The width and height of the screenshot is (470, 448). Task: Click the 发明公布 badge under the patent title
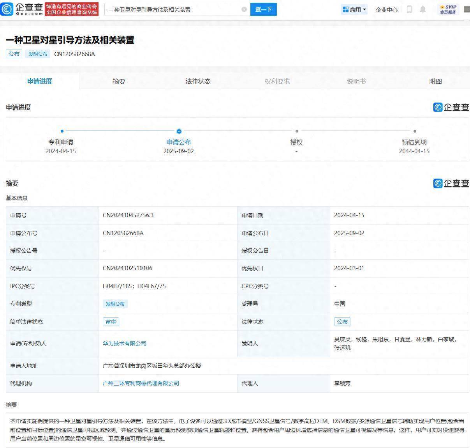(37, 54)
